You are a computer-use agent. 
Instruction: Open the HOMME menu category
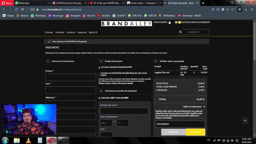click(x=60, y=32)
